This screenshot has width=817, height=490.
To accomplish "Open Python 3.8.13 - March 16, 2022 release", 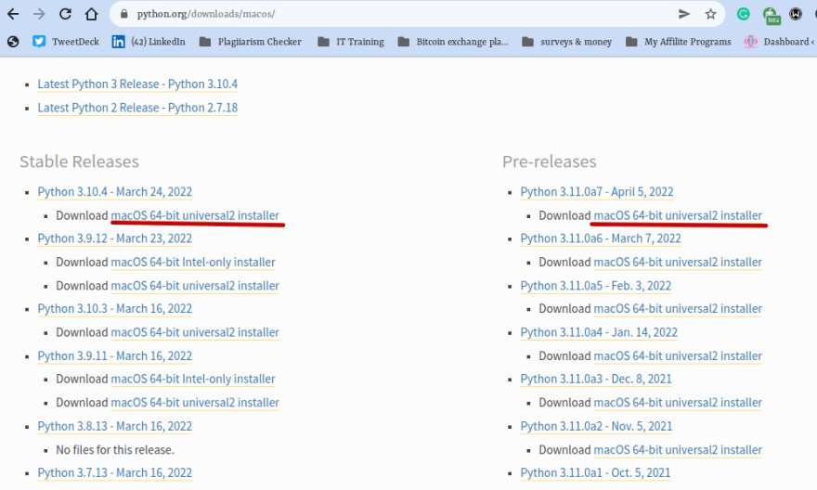I will [114, 427].
